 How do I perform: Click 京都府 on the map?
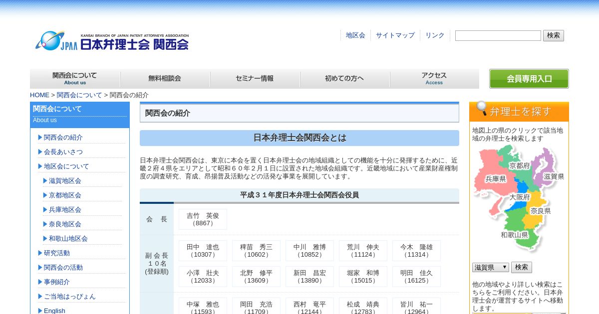(520, 165)
